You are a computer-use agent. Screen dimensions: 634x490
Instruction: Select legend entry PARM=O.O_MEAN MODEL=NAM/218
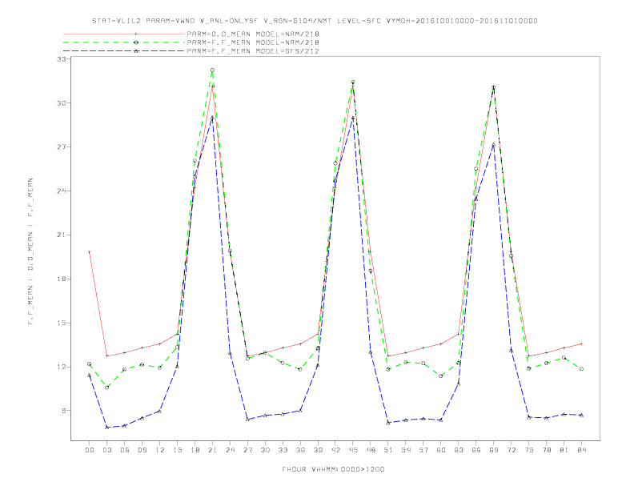(x=253, y=34)
